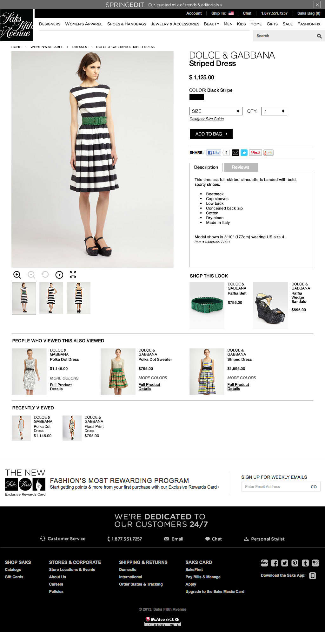The width and height of the screenshot is (325, 632).
Task: Click the Pinterest Pin it button
Action: 255,153
